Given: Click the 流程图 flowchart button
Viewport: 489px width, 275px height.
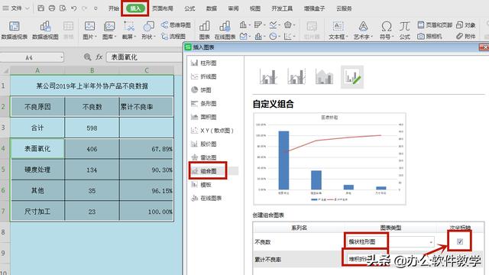Looking at the screenshot, I should (x=173, y=36).
